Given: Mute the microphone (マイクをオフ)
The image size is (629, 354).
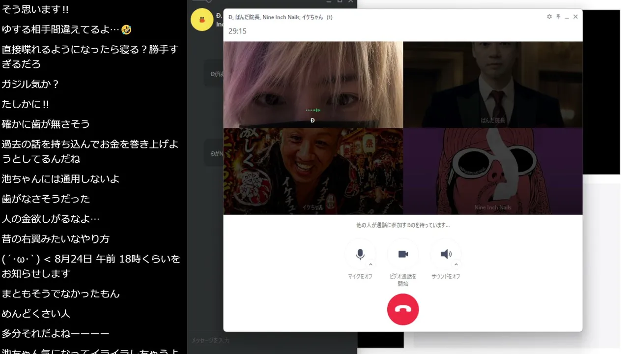Looking at the screenshot, I should click(360, 254).
